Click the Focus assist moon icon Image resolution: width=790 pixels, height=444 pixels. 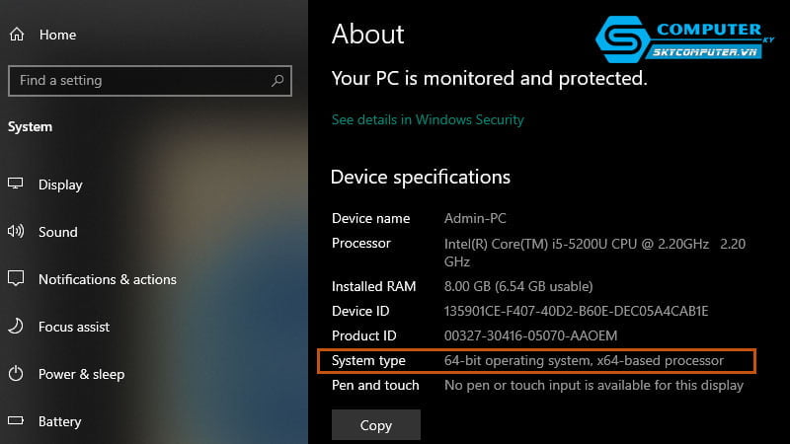click(x=16, y=327)
